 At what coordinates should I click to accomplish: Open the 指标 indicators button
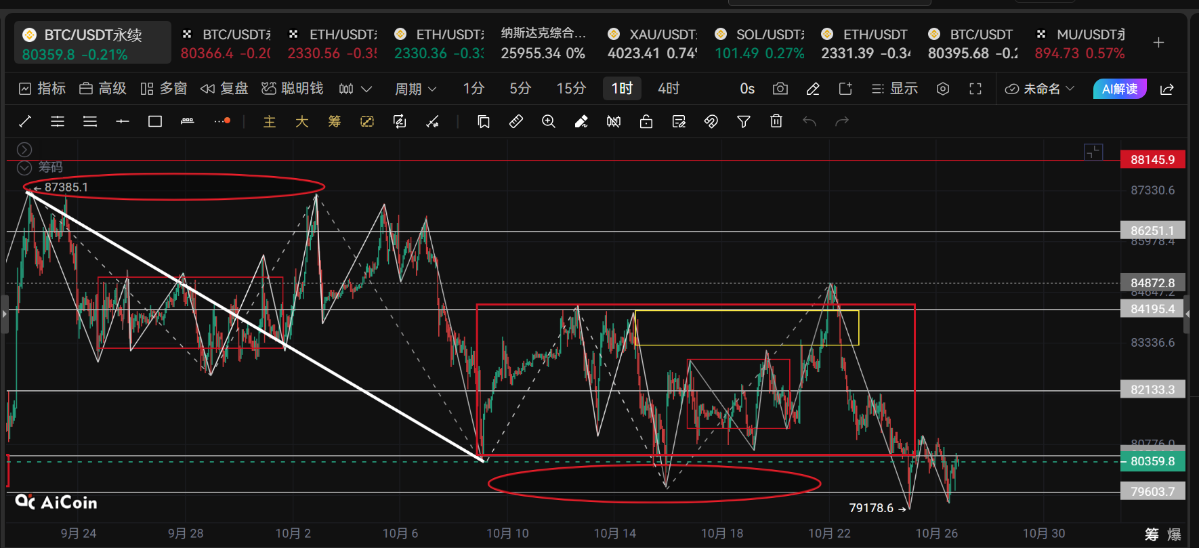pyautogui.click(x=42, y=89)
